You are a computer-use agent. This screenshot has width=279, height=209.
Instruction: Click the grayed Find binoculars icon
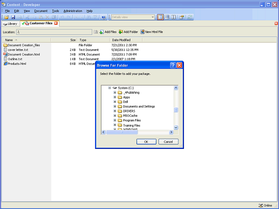tap(88, 17)
